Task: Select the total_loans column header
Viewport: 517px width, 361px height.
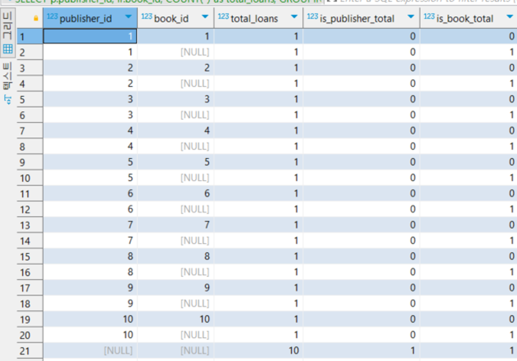Action: point(254,19)
